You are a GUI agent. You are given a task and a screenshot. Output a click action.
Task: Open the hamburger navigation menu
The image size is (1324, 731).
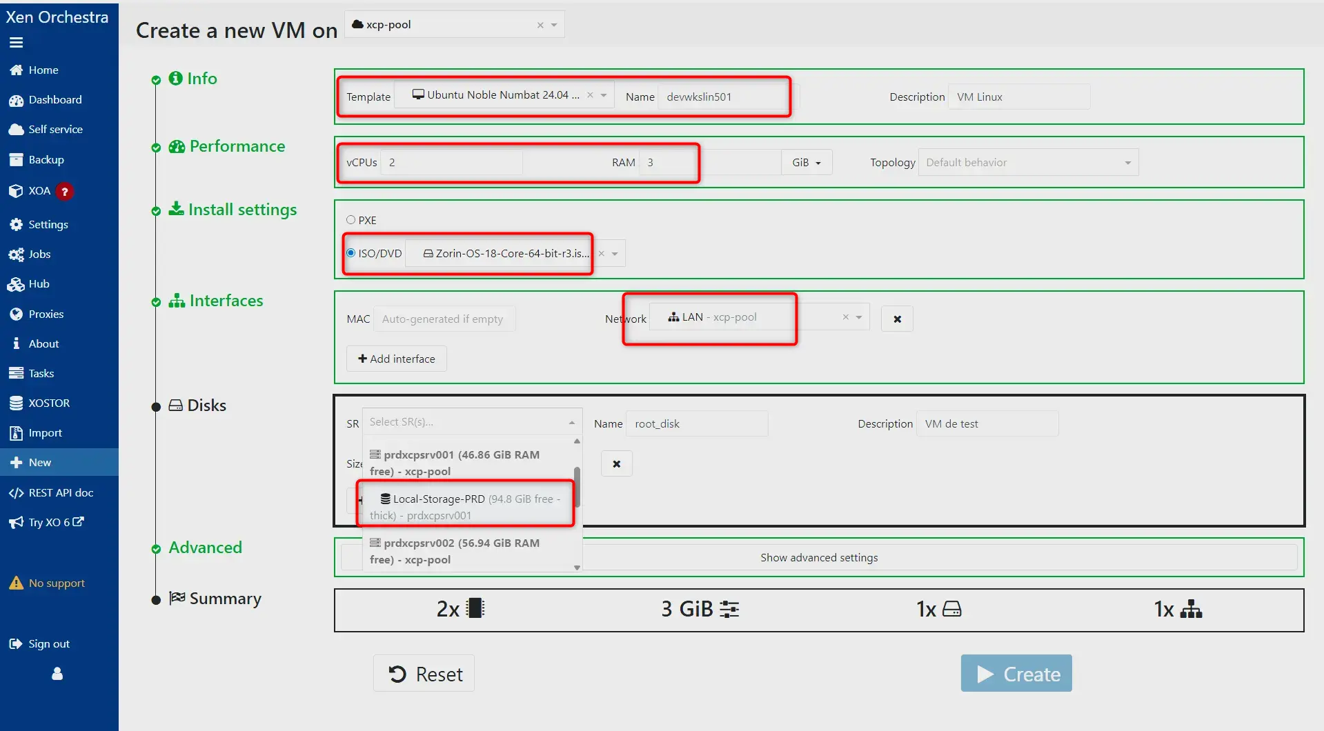[16, 42]
